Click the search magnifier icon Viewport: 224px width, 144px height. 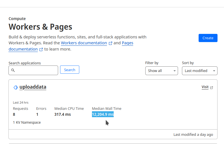pos(13,70)
